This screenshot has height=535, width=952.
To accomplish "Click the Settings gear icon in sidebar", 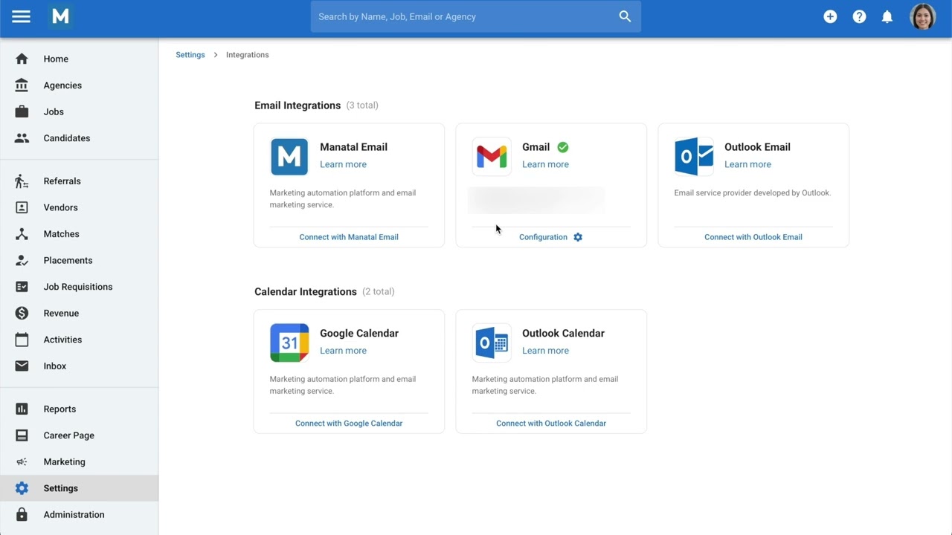I will (22, 488).
